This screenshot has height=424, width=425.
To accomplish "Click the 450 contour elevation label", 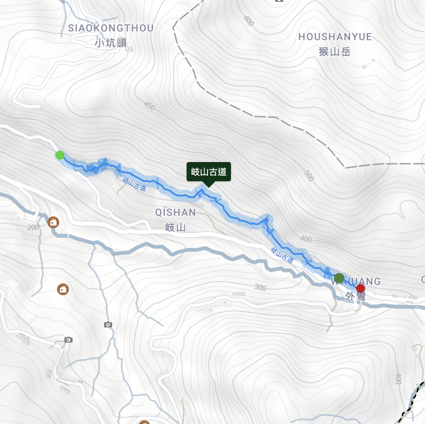I will pyautogui.click(x=149, y=106).
